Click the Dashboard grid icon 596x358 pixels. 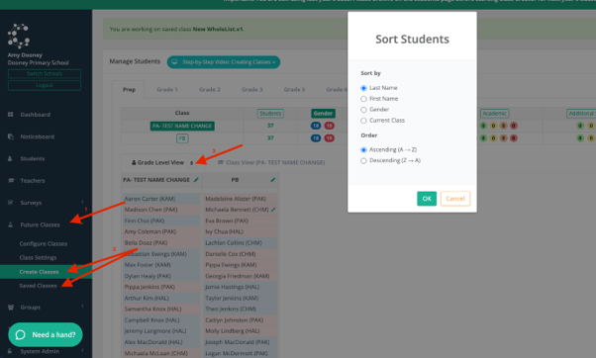(10, 115)
